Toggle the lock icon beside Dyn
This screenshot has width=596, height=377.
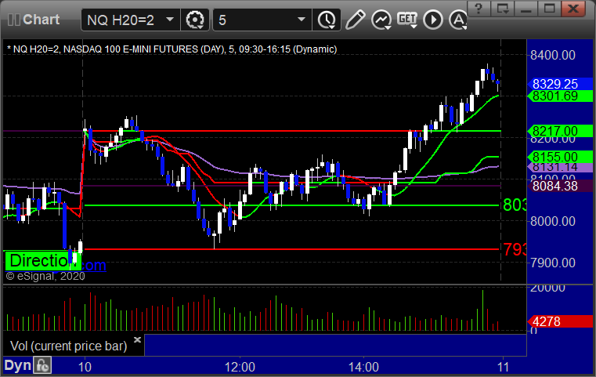coord(42,365)
